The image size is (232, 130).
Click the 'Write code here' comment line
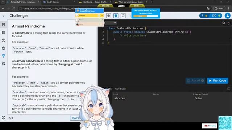(x=133, y=35)
